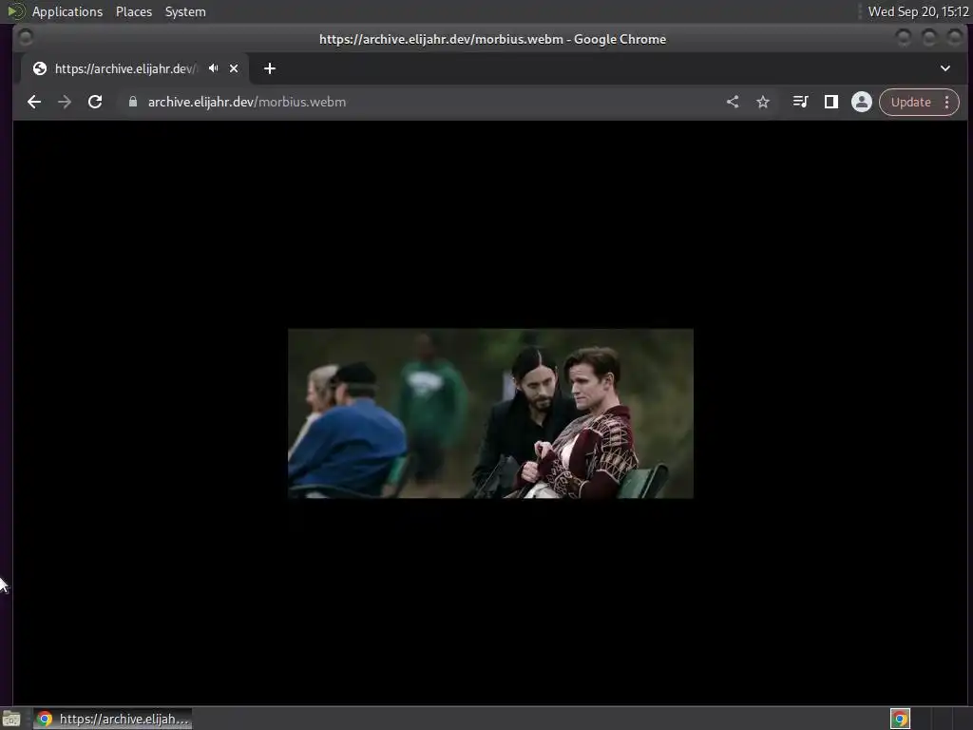Open the Chrome profile avatar menu
The width and height of the screenshot is (973, 730).
tap(861, 102)
